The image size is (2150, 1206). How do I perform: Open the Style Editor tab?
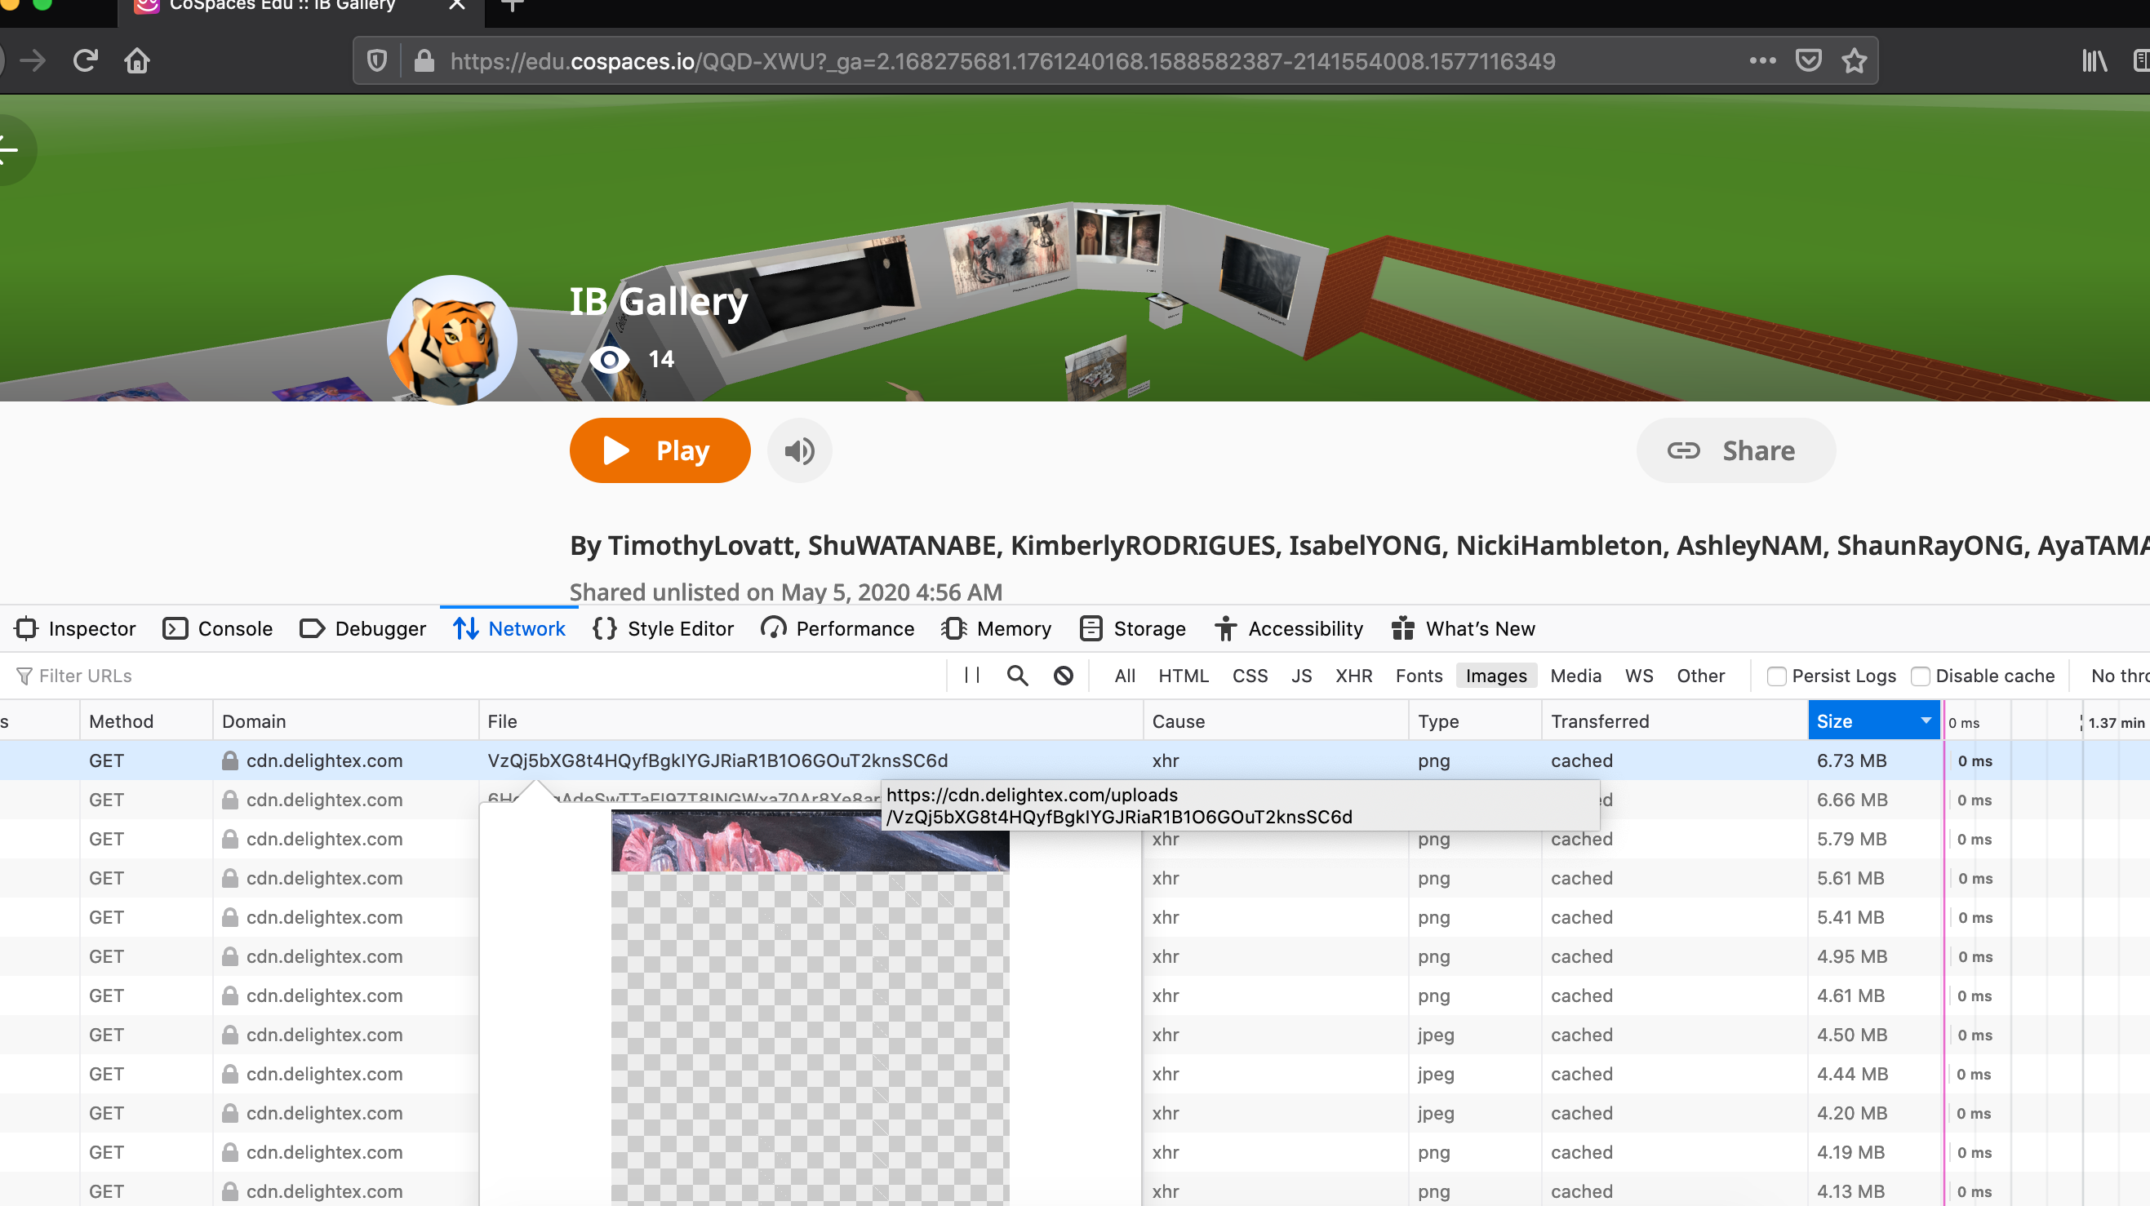point(664,628)
